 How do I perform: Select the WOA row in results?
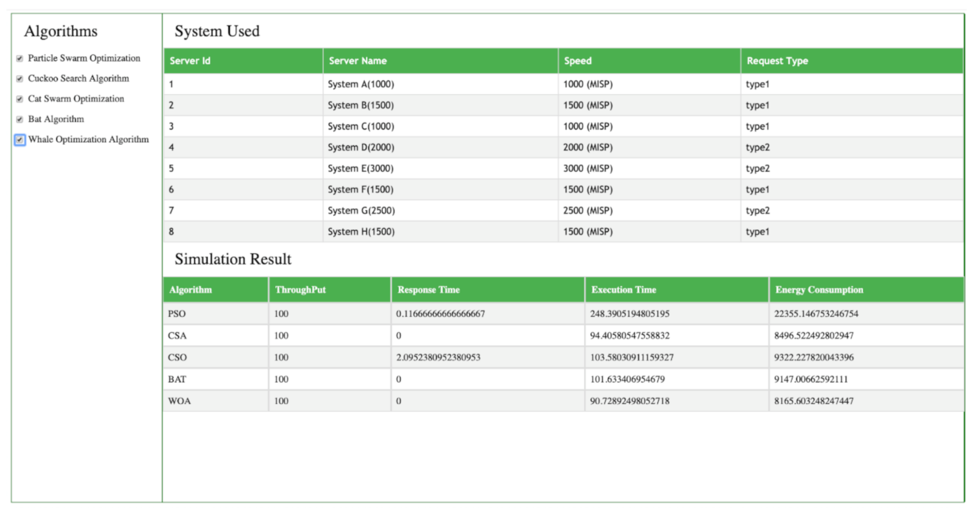click(179, 401)
